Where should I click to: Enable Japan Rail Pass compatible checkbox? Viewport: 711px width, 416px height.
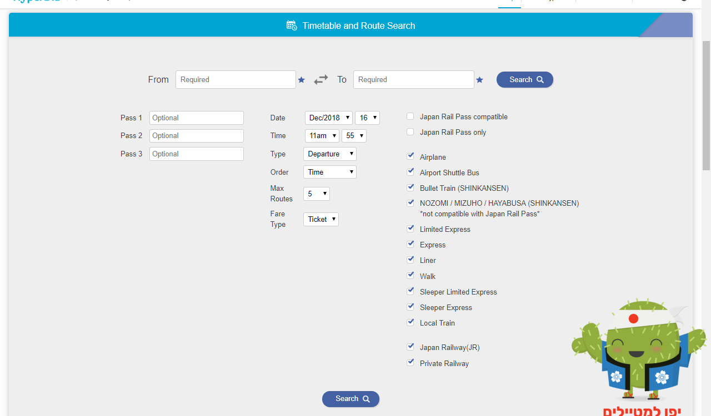click(410, 116)
